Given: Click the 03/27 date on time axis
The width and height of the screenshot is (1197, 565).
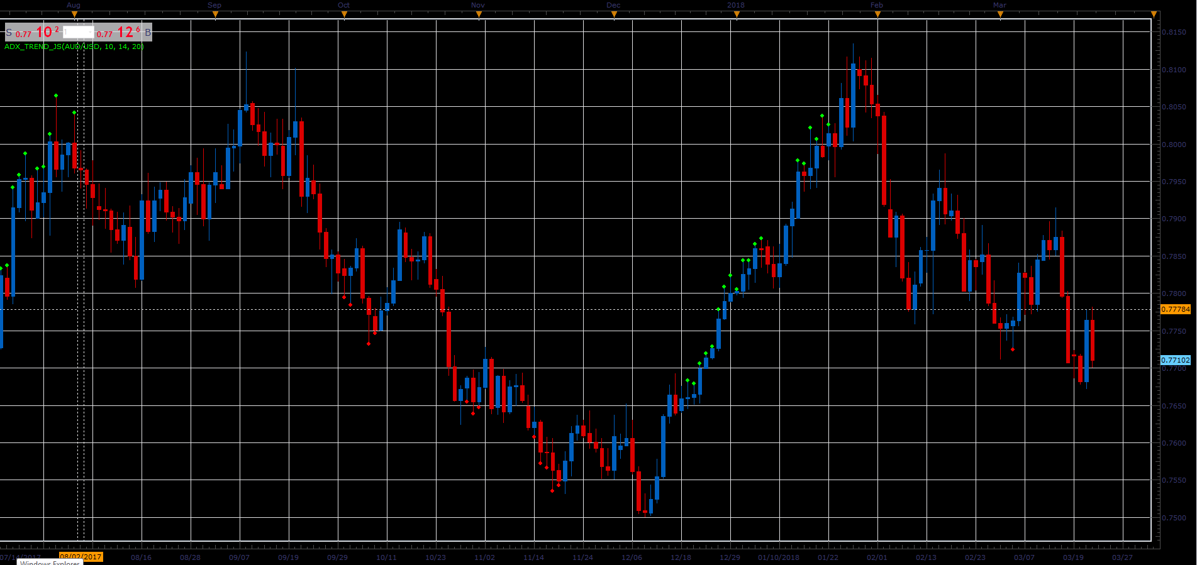Looking at the screenshot, I should (1122, 557).
